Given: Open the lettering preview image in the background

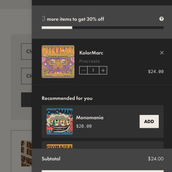Looking at the screenshot, I should [x=26, y=154].
